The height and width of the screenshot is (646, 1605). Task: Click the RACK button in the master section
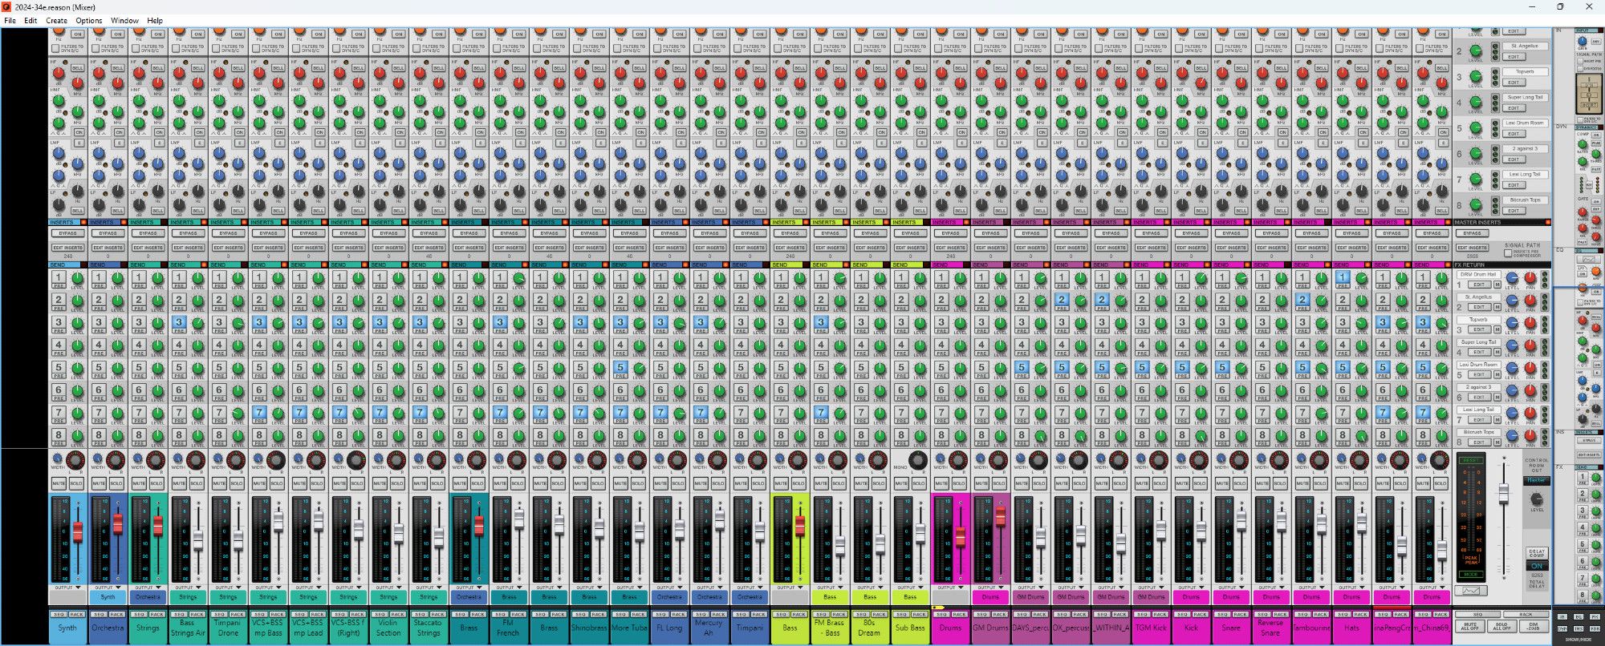point(1526,615)
